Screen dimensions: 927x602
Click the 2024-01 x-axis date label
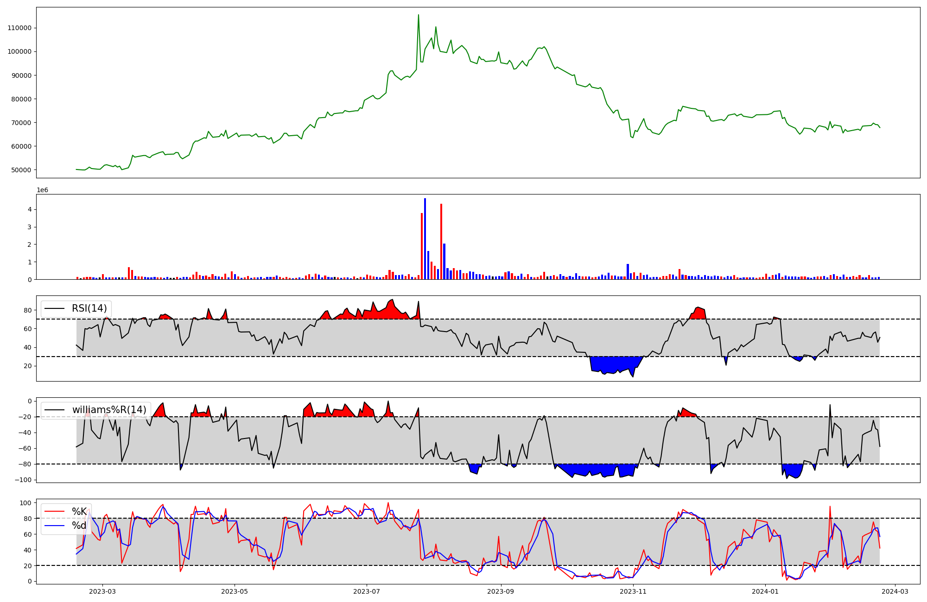(765, 591)
